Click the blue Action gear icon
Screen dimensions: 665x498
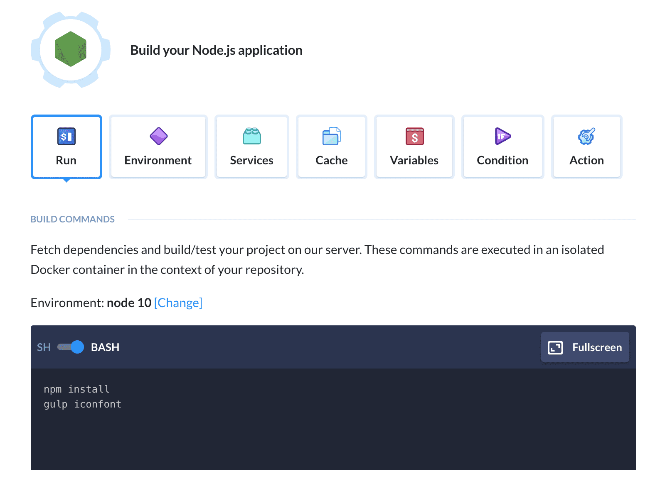586,136
